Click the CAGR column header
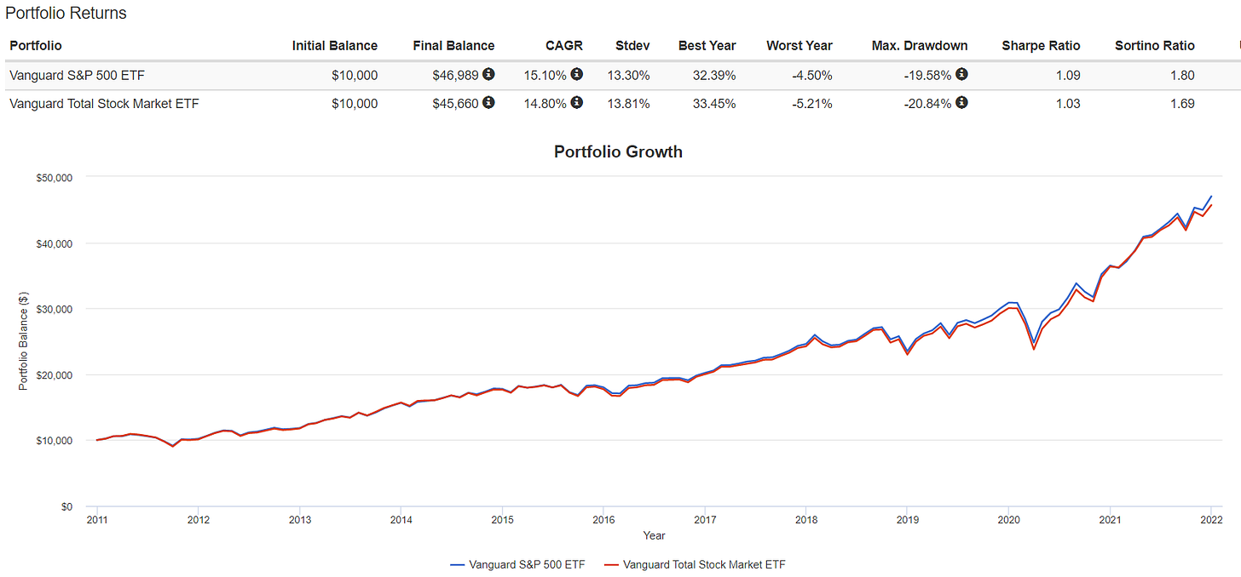 coord(565,46)
